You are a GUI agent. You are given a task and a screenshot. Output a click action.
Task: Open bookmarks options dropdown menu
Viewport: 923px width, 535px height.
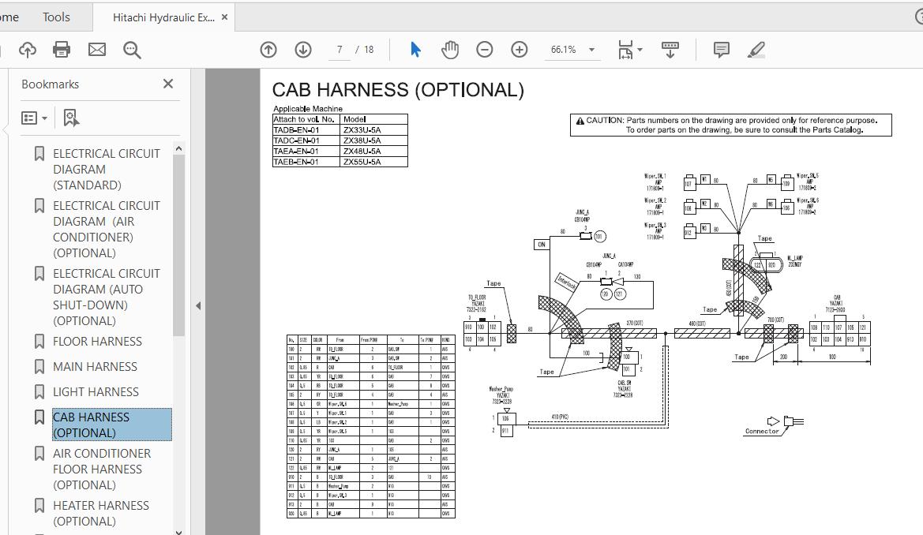34,118
